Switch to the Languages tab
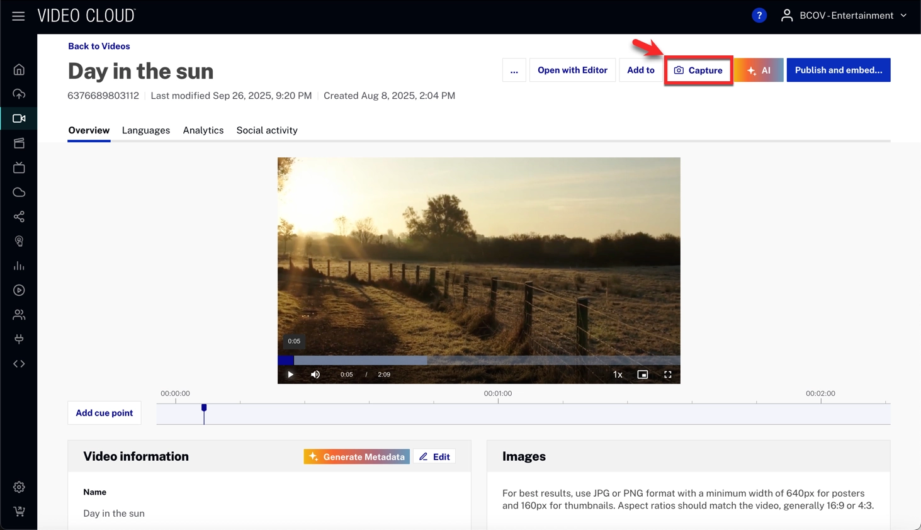 [146, 130]
